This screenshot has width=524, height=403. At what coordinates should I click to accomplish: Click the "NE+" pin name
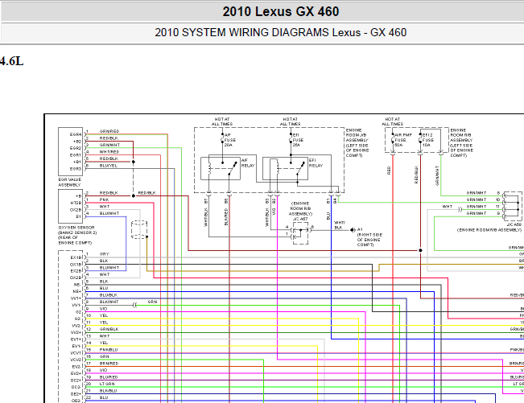pyautogui.click(x=77, y=291)
